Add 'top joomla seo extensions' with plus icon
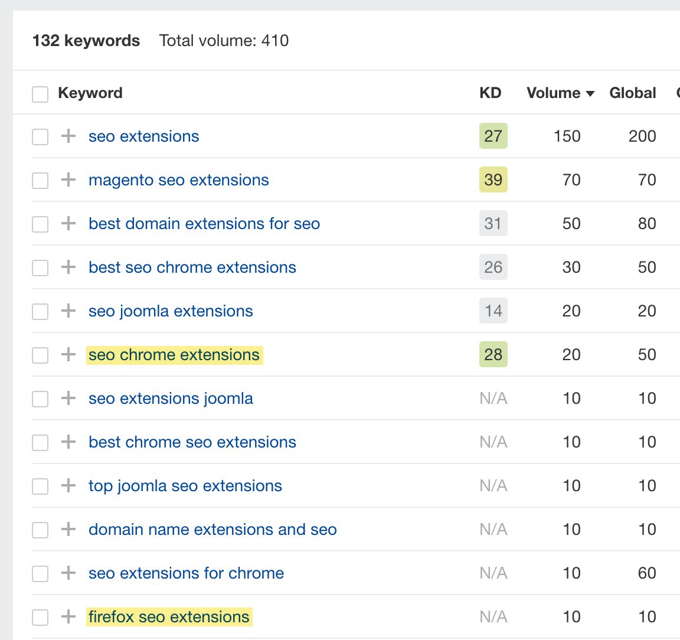The height and width of the screenshot is (640, 680). tap(68, 486)
